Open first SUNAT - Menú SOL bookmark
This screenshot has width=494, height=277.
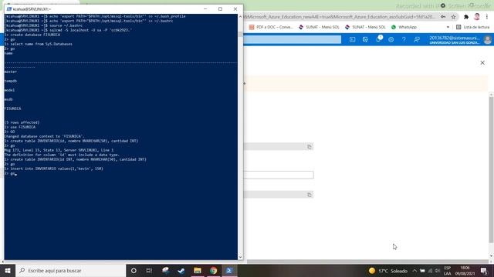[x=319, y=28]
